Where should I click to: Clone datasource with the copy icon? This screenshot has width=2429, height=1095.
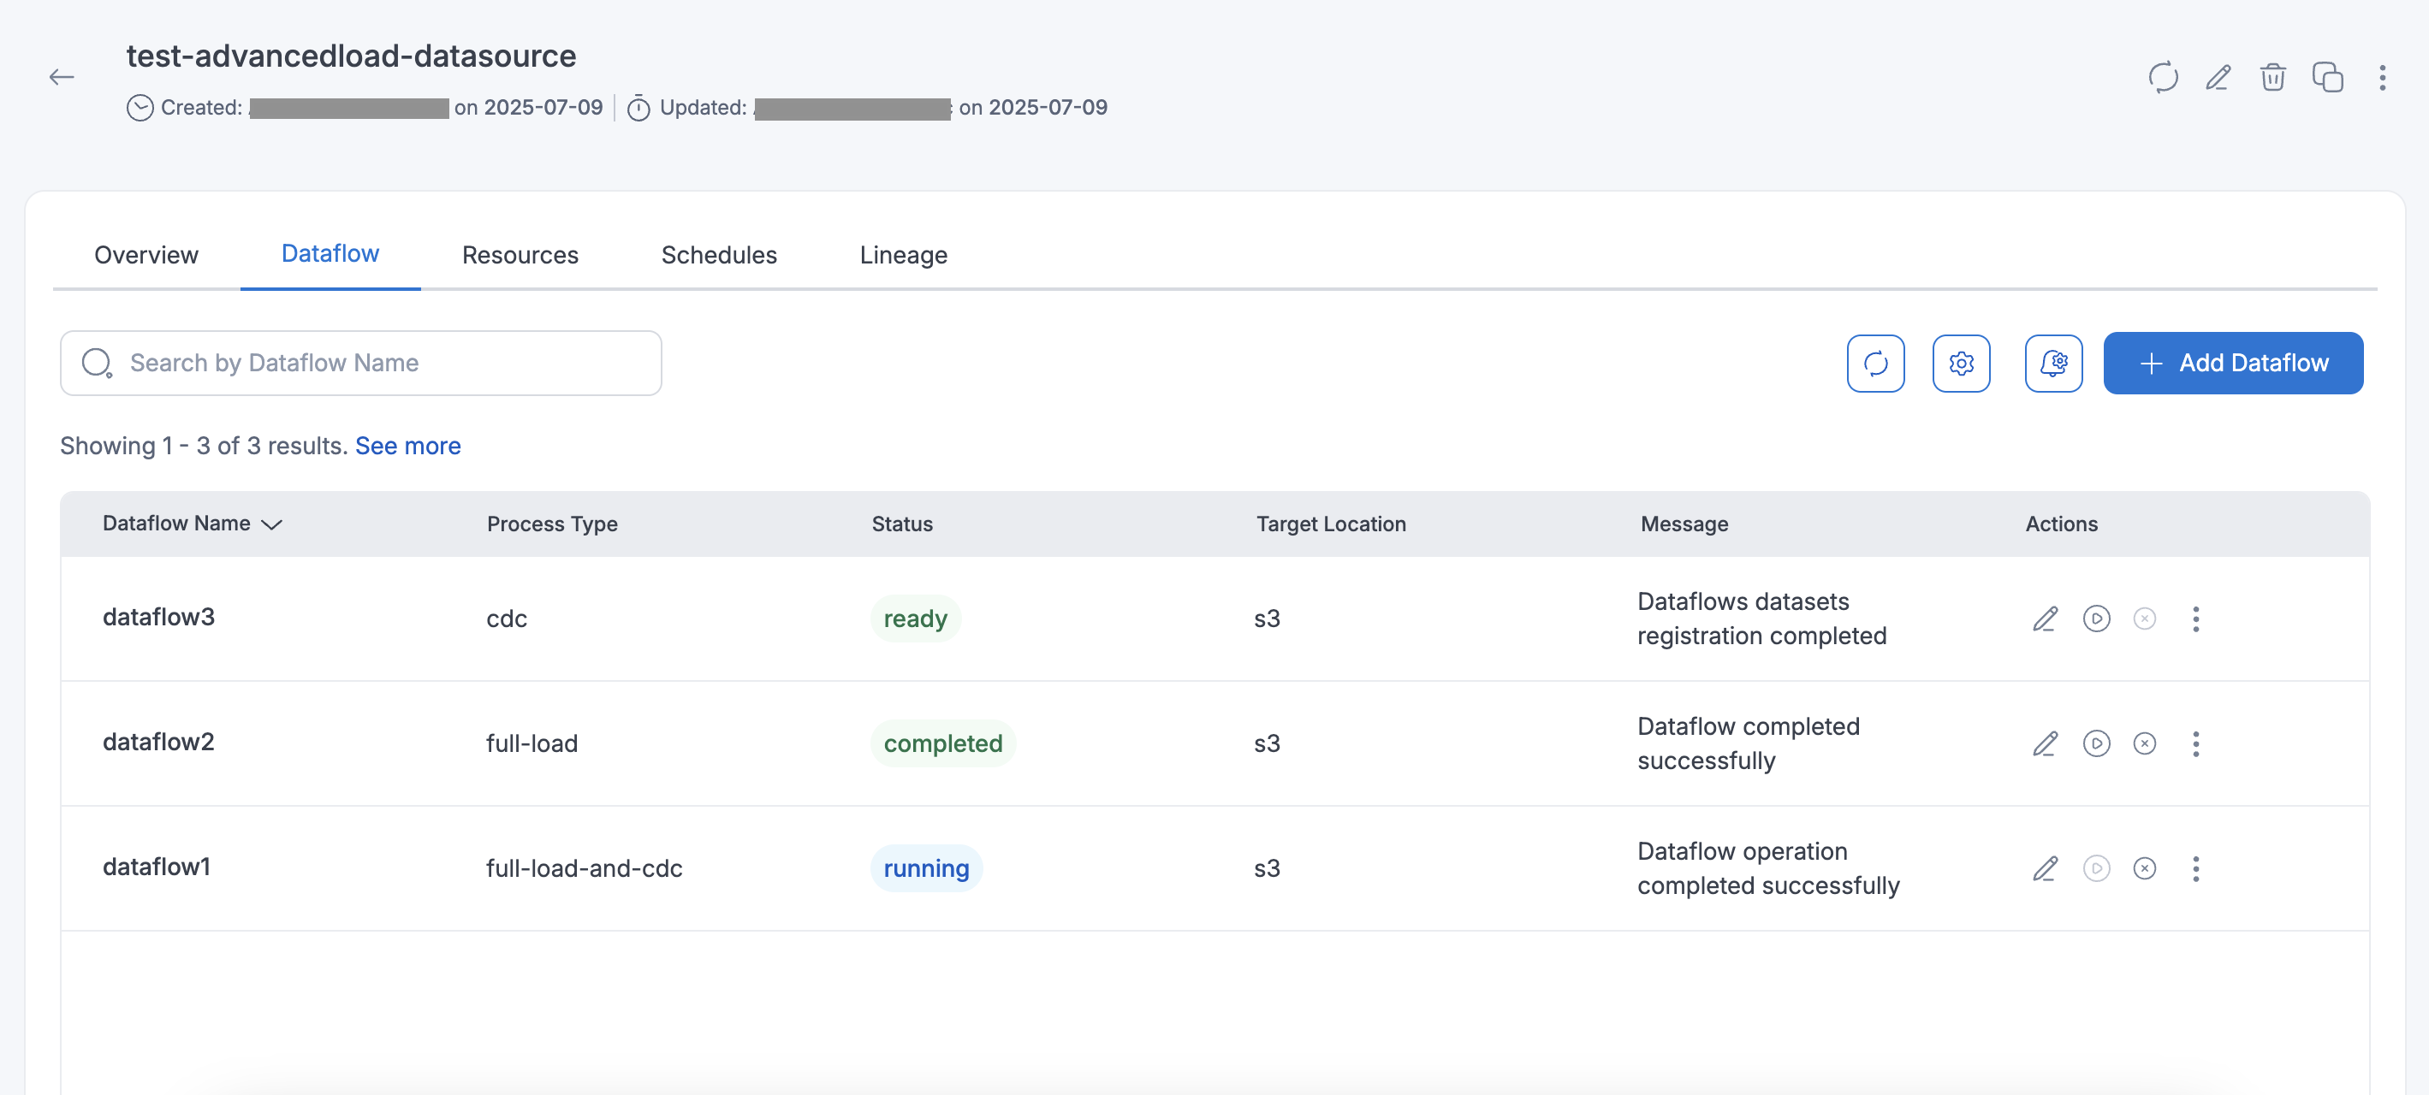[2327, 77]
